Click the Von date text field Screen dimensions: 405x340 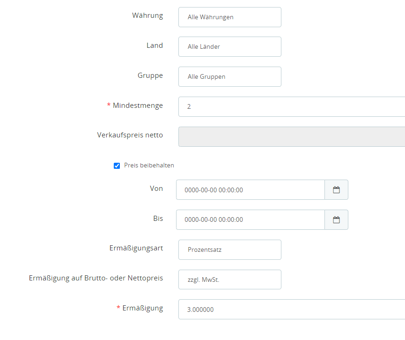click(250, 190)
